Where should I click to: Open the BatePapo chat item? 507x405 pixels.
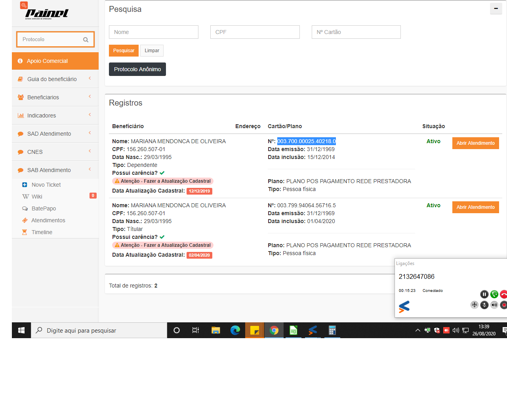[44, 208]
